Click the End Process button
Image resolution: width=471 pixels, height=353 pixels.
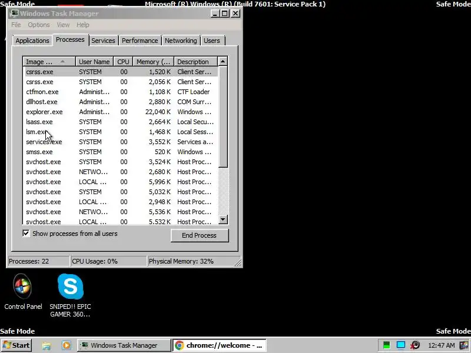point(200,235)
